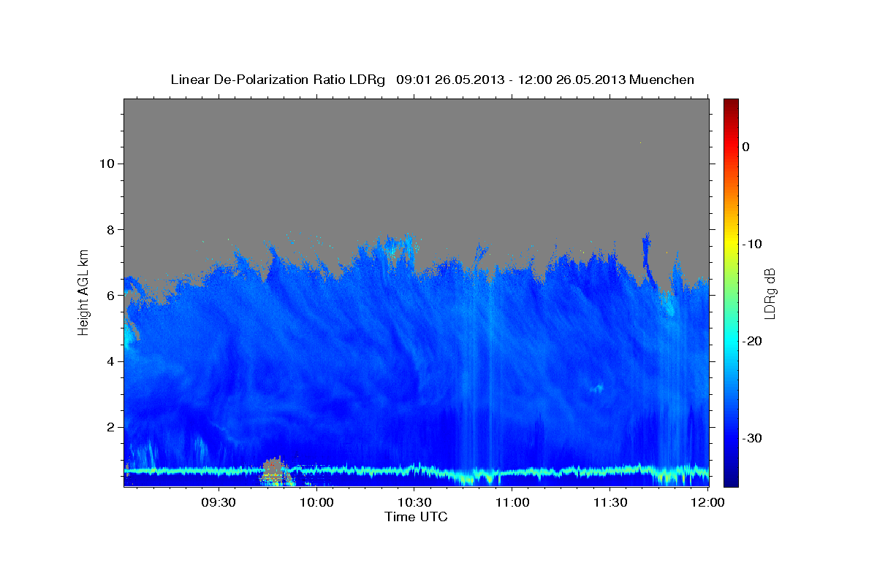877x584 pixels.
Task: Click the dark blue bottom of the colorbar
Action: 731,474
